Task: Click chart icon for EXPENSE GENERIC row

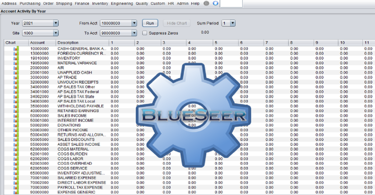Action: [16, 192]
